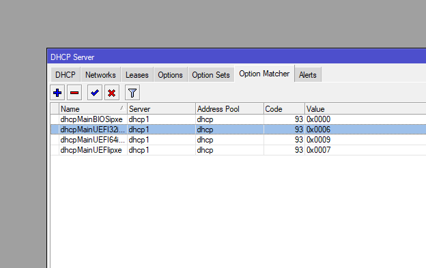Select the dhcpMainUEFI32i... row

(x=238, y=130)
